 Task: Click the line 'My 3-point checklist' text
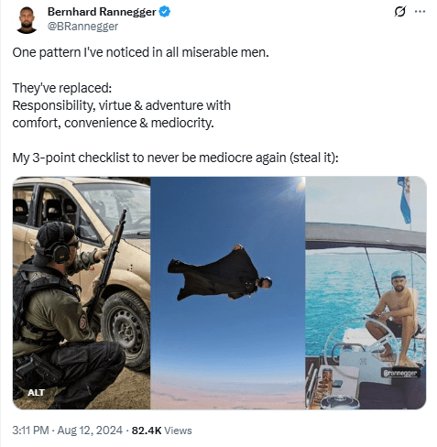click(175, 158)
